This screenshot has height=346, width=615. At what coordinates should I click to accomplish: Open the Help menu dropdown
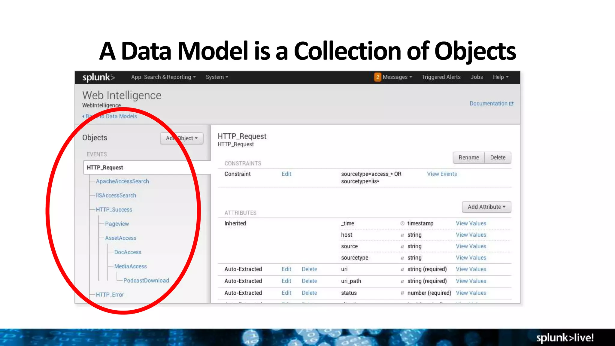point(501,77)
